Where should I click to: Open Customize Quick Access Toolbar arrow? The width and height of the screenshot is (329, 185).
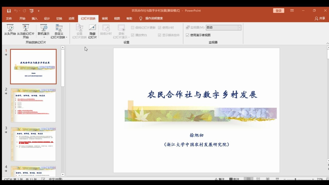39,11
